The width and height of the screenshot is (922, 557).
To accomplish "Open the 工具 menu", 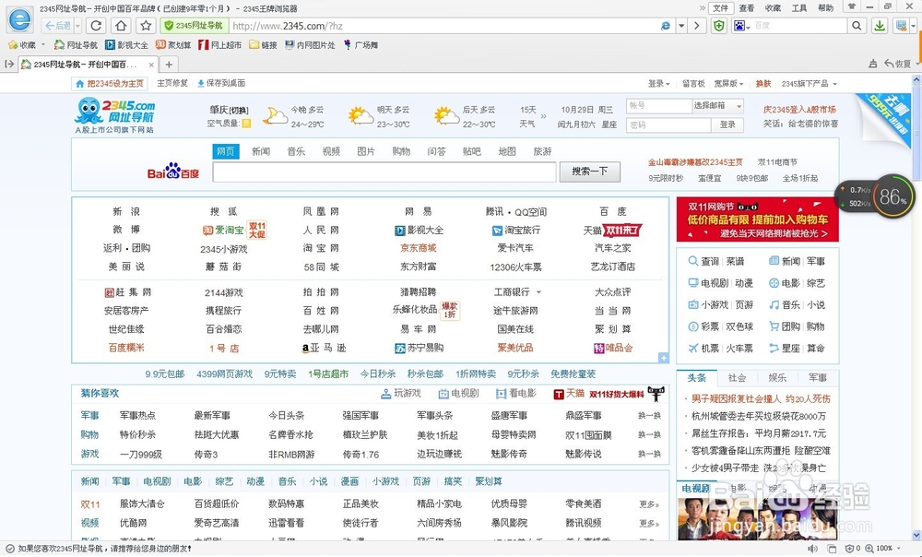I will [x=799, y=8].
